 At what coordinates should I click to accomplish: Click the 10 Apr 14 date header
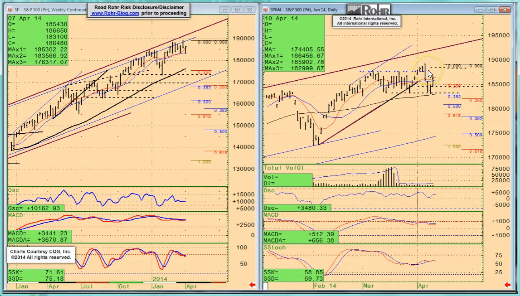coord(281,18)
